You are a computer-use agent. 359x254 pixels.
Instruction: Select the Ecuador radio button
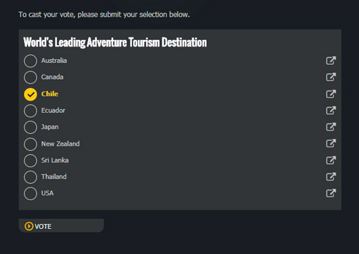click(x=30, y=111)
